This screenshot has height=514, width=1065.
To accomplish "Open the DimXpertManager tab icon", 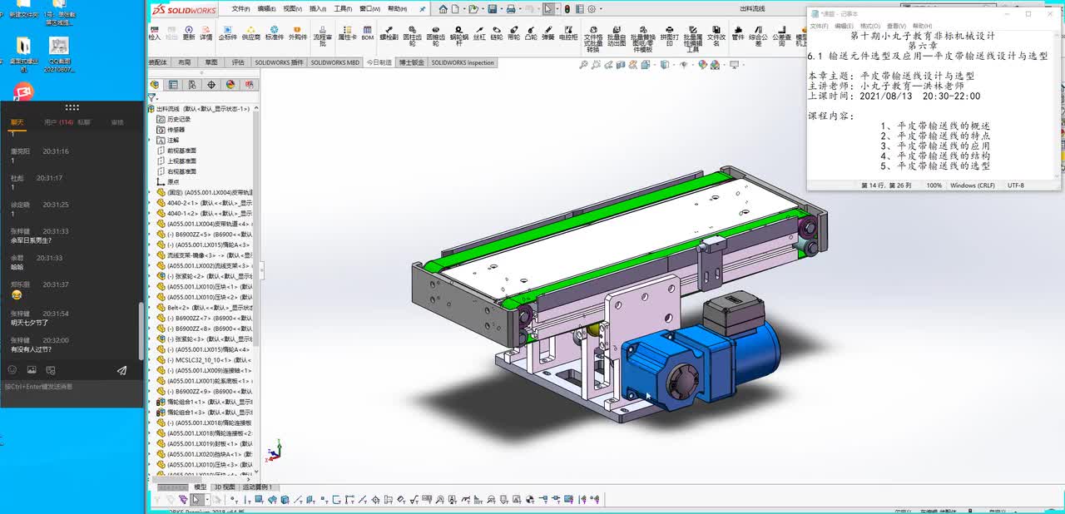I will (x=211, y=85).
